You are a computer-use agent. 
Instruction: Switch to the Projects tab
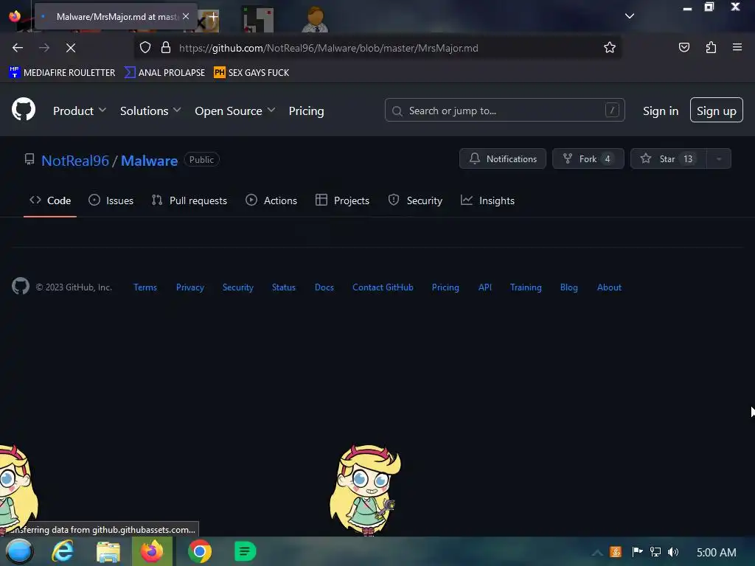coord(342,200)
